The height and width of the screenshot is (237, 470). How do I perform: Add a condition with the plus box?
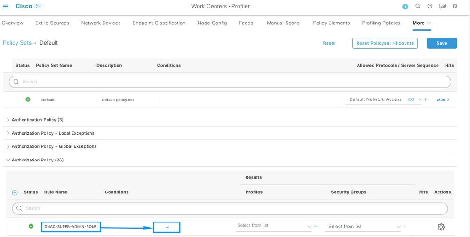[167, 228]
